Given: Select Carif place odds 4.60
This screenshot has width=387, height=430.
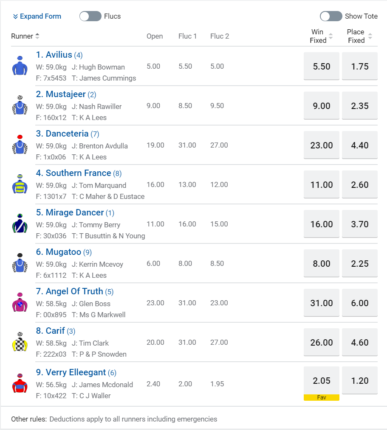Looking at the screenshot, I should (360, 343).
